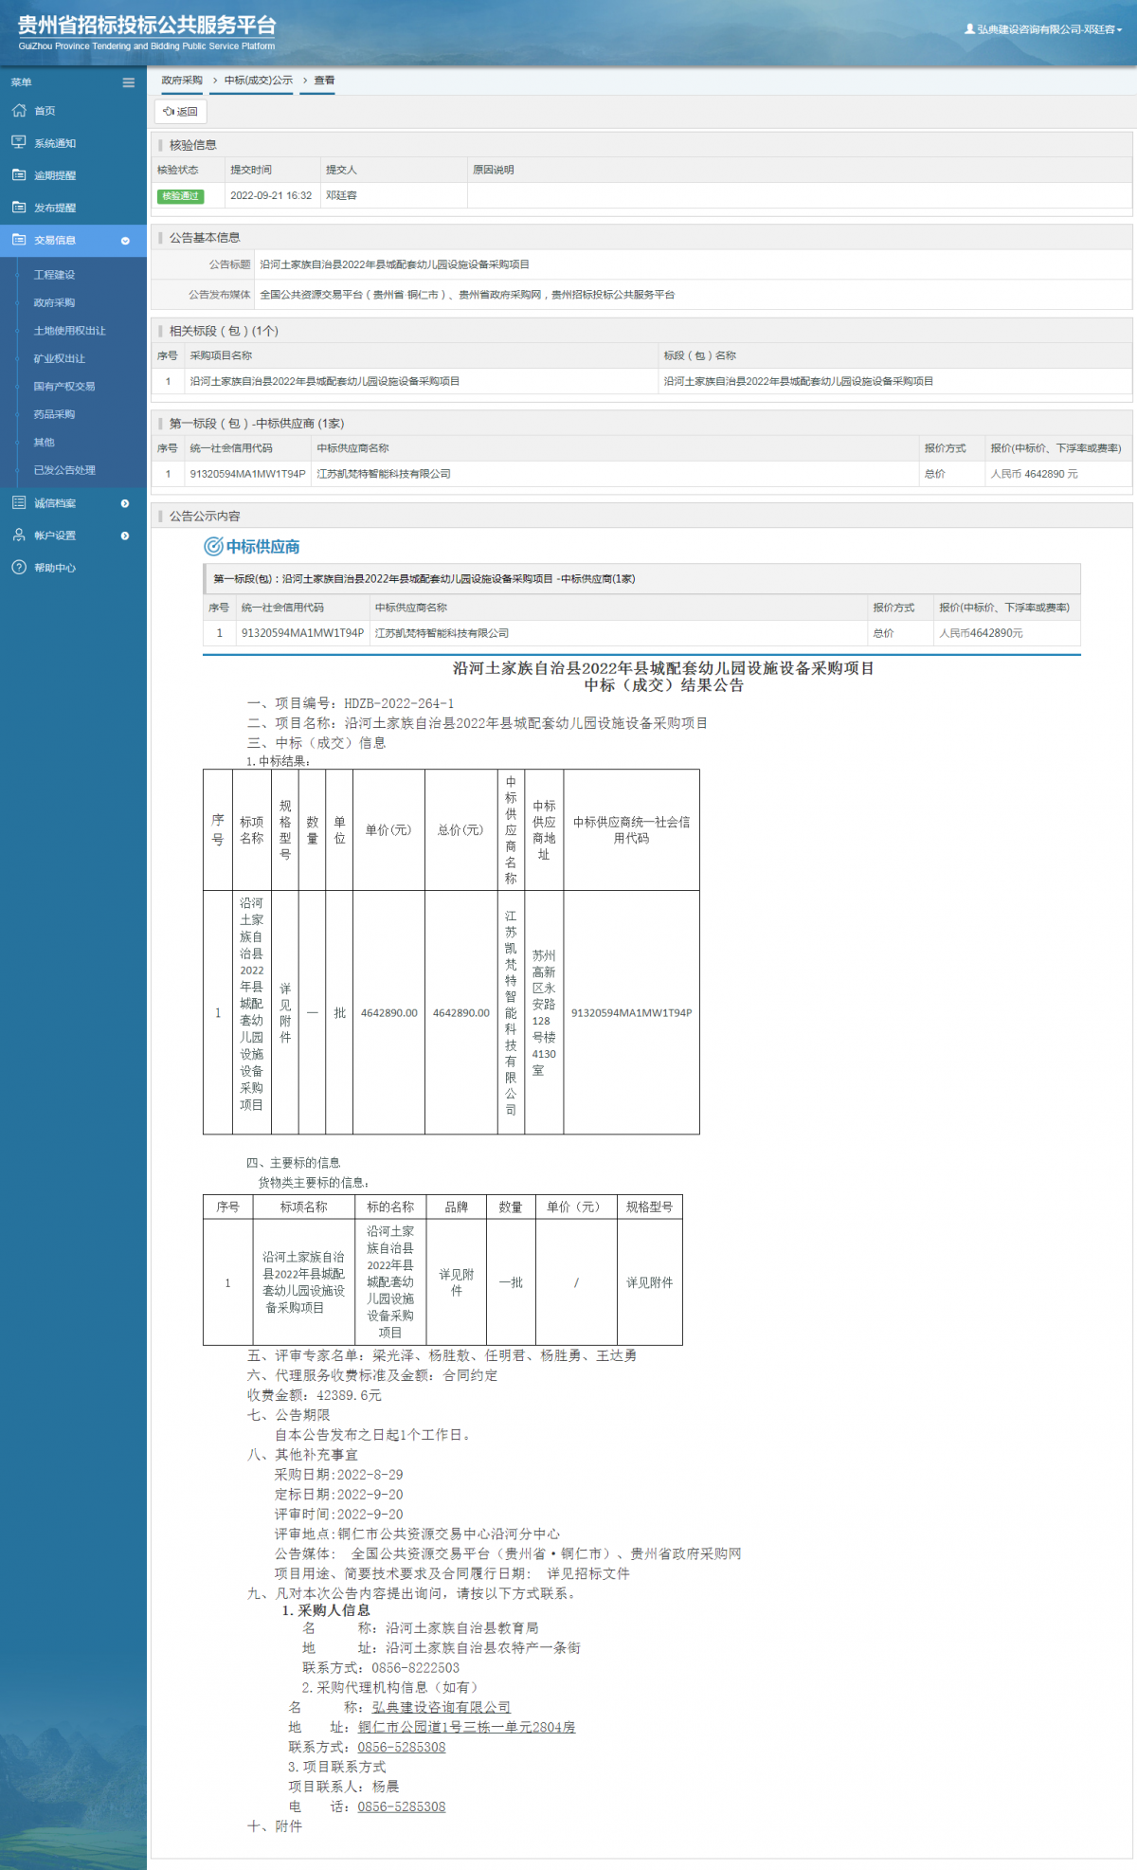Click the 公告发布媒体 value text

coord(467,295)
